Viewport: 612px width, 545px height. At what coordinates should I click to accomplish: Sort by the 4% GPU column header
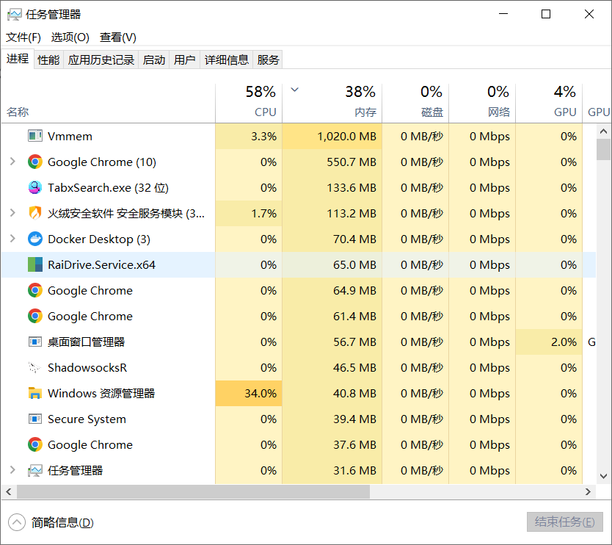point(549,102)
